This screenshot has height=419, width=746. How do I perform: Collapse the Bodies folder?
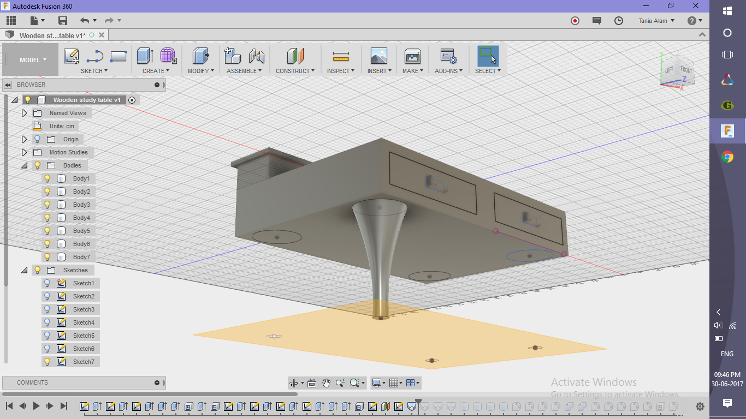[24, 165]
